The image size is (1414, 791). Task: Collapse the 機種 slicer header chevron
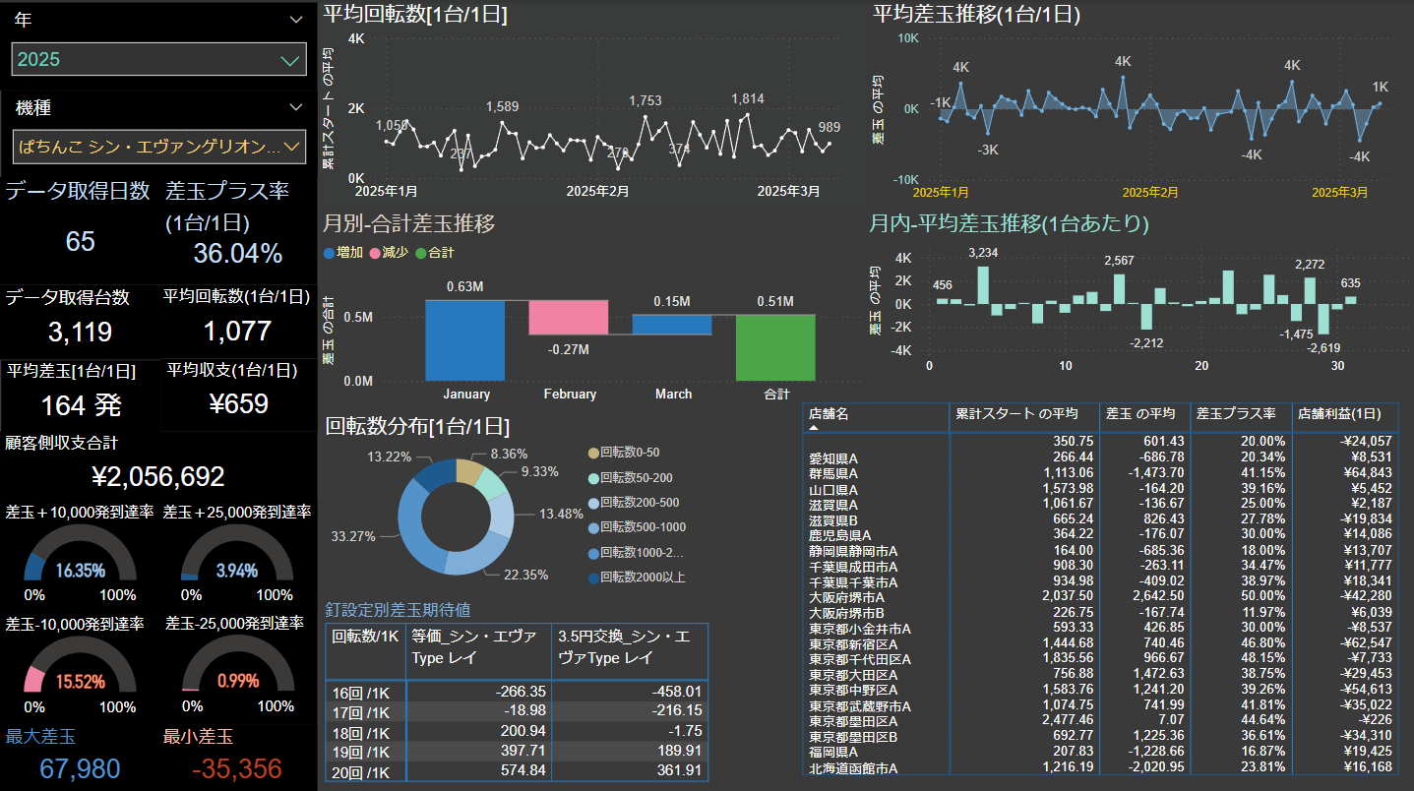[296, 107]
